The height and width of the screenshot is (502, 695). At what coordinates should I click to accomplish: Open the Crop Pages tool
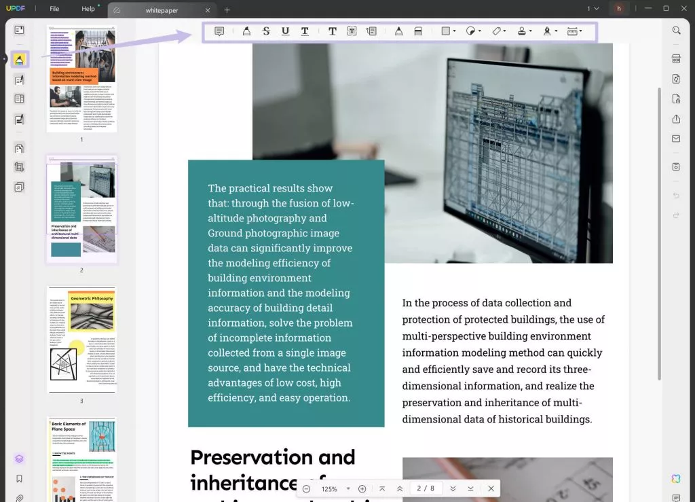(19, 167)
